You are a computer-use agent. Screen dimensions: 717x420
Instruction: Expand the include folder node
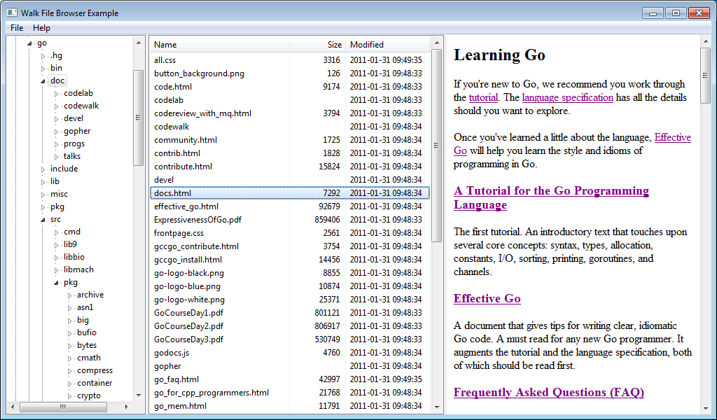tap(43, 169)
